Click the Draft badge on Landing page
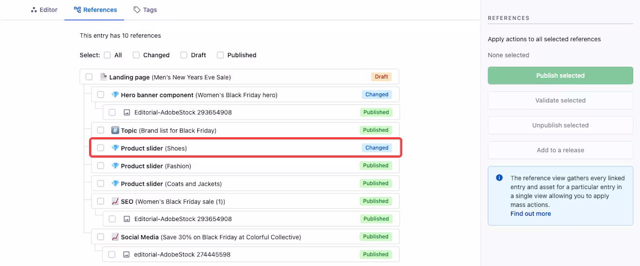Screen dimensions: 640x266 (x=381, y=77)
